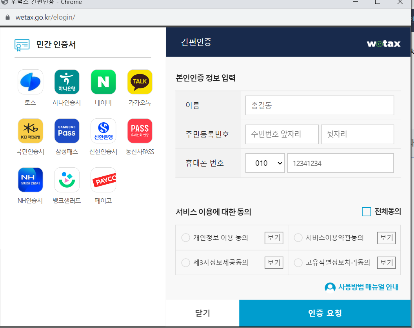This screenshot has width=414, height=328.
Task: Open the 010 phone prefix dropdown
Action: [265, 163]
